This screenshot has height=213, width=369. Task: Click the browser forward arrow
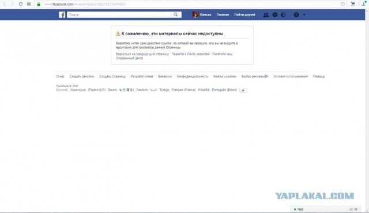13,4
